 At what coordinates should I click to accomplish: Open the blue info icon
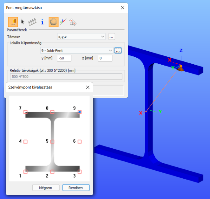click(x=42, y=22)
